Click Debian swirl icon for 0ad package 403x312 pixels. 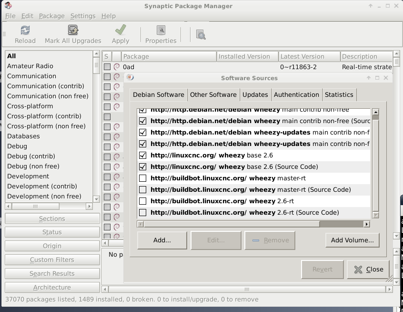tap(117, 67)
